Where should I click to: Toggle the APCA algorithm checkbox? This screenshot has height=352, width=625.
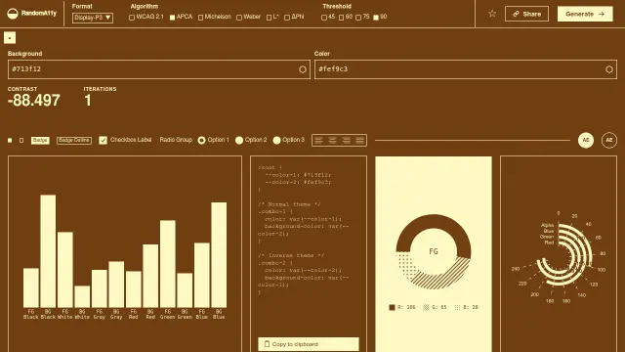coord(172,18)
